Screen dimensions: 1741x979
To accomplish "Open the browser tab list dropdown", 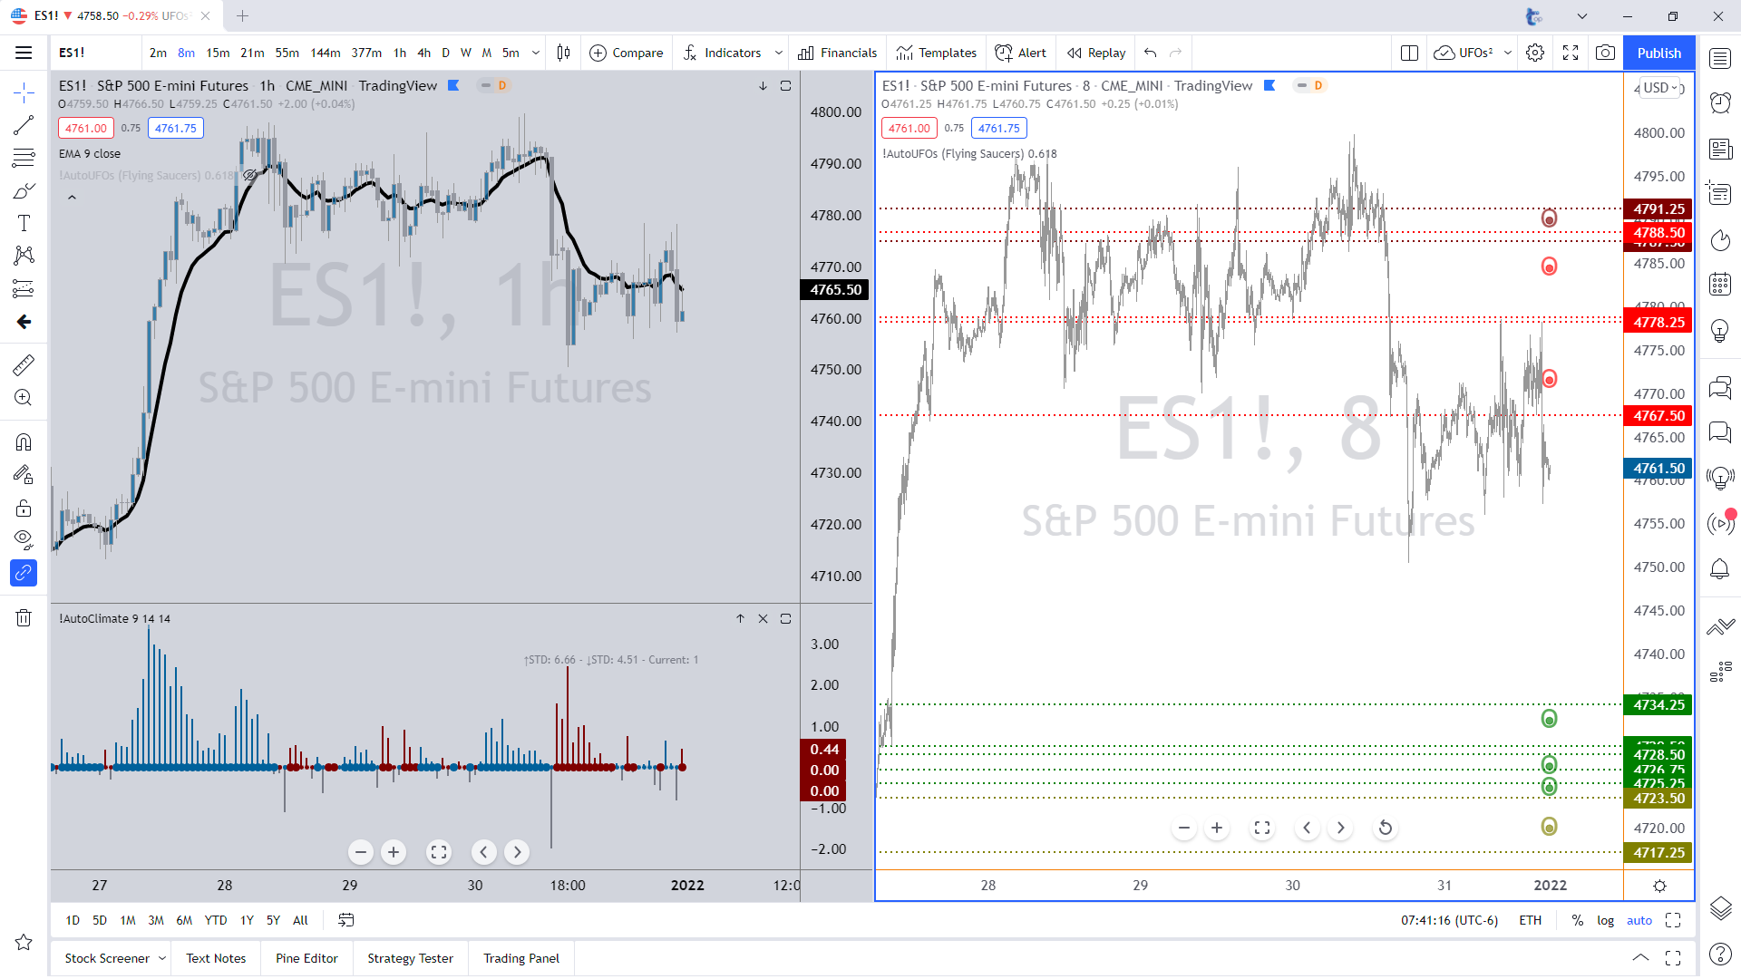I will pos(1582,16).
